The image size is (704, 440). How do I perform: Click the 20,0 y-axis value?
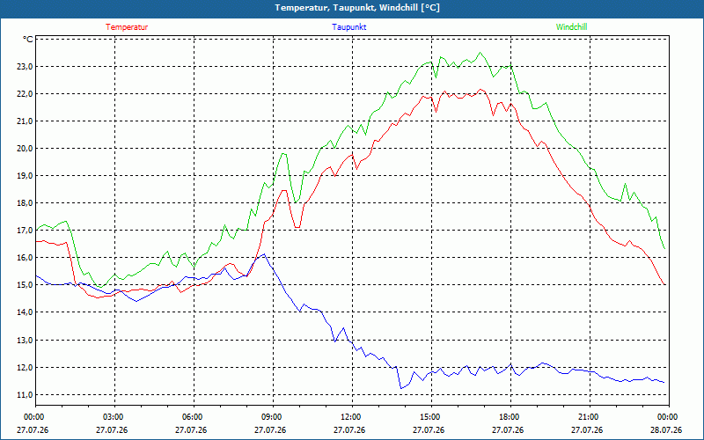pyautogui.click(x=25, y=149)
